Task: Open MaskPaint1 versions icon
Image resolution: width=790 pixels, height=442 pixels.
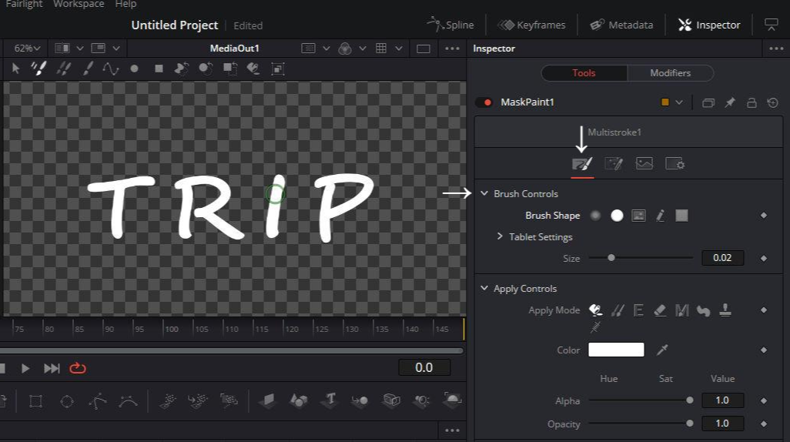Action: (708, 103)
